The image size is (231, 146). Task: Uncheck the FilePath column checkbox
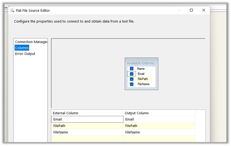pos(131,79)
